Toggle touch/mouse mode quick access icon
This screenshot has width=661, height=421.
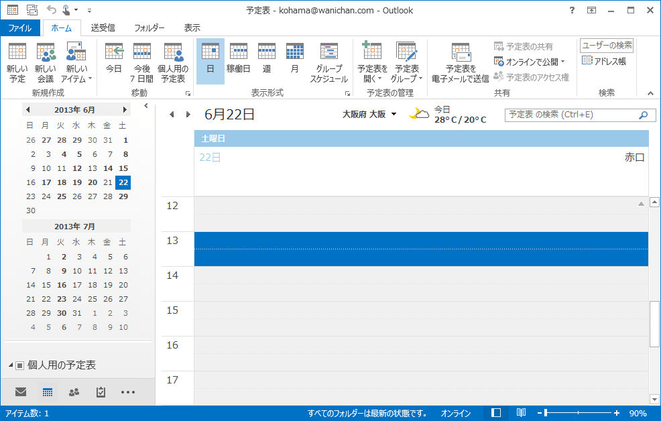click(x=66, y=9)
